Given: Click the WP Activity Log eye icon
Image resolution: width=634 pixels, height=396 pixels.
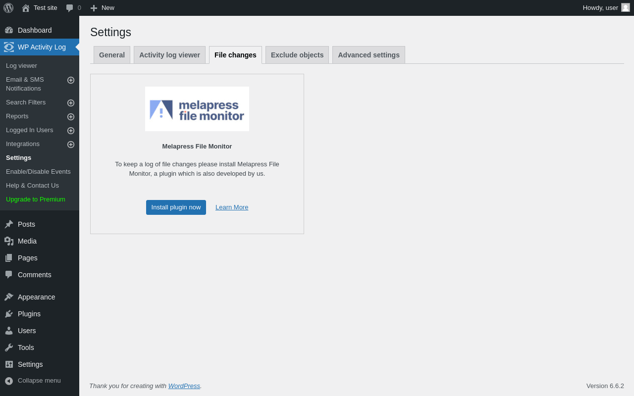Looking at the screenshot, I should pos(9,47).
